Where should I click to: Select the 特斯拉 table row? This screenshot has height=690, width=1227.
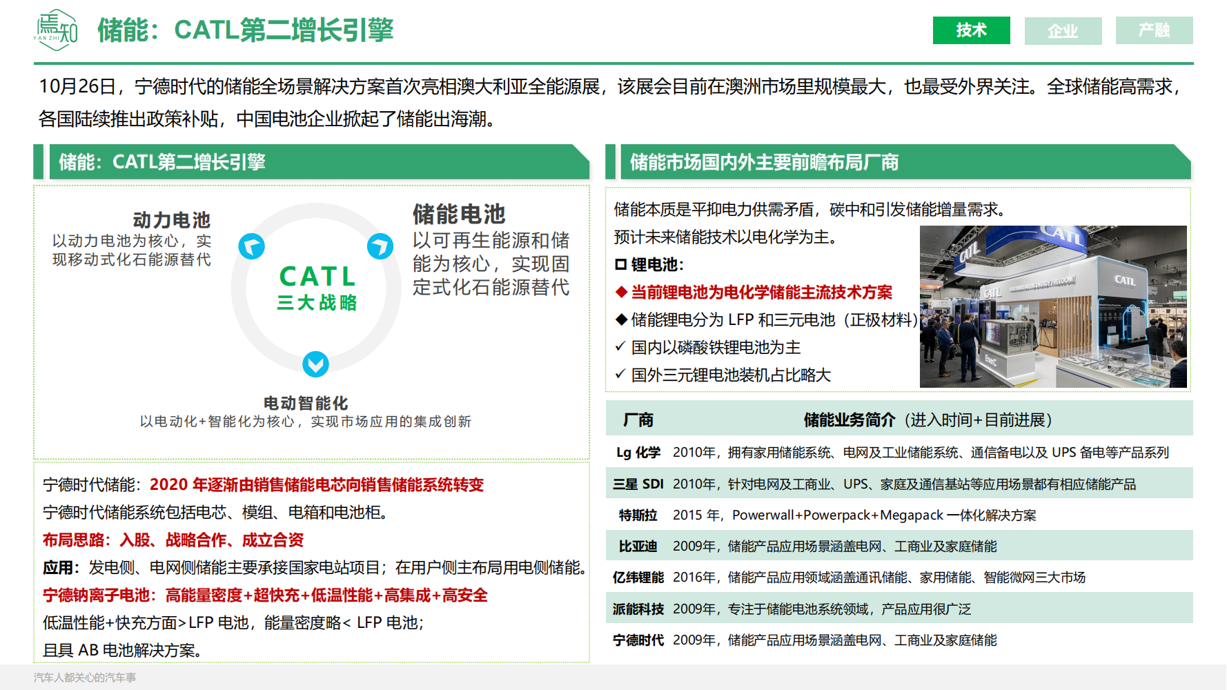tap(899, 515)
